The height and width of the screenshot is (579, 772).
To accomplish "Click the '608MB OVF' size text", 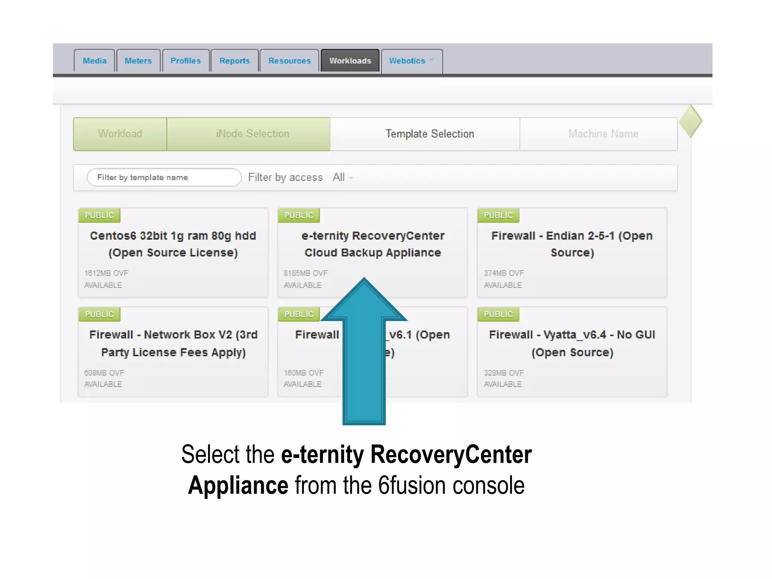I will pyautogui.click(x=104, y=373).
